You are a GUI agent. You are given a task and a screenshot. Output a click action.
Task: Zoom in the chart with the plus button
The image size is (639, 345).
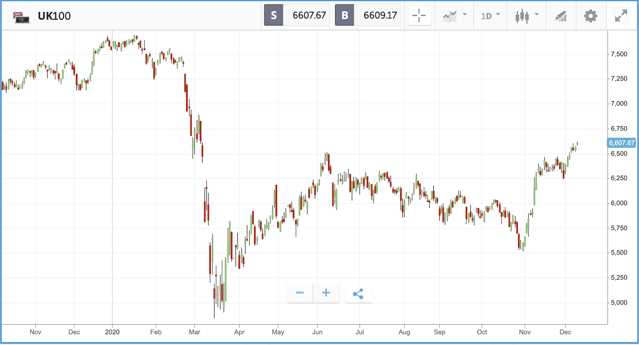coord(326,293)
